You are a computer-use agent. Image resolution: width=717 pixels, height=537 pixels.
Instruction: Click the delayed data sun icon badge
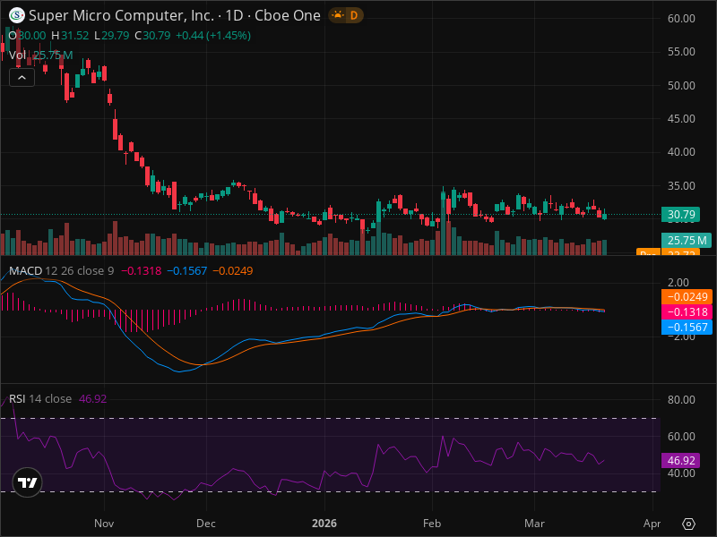coord(338,15)
